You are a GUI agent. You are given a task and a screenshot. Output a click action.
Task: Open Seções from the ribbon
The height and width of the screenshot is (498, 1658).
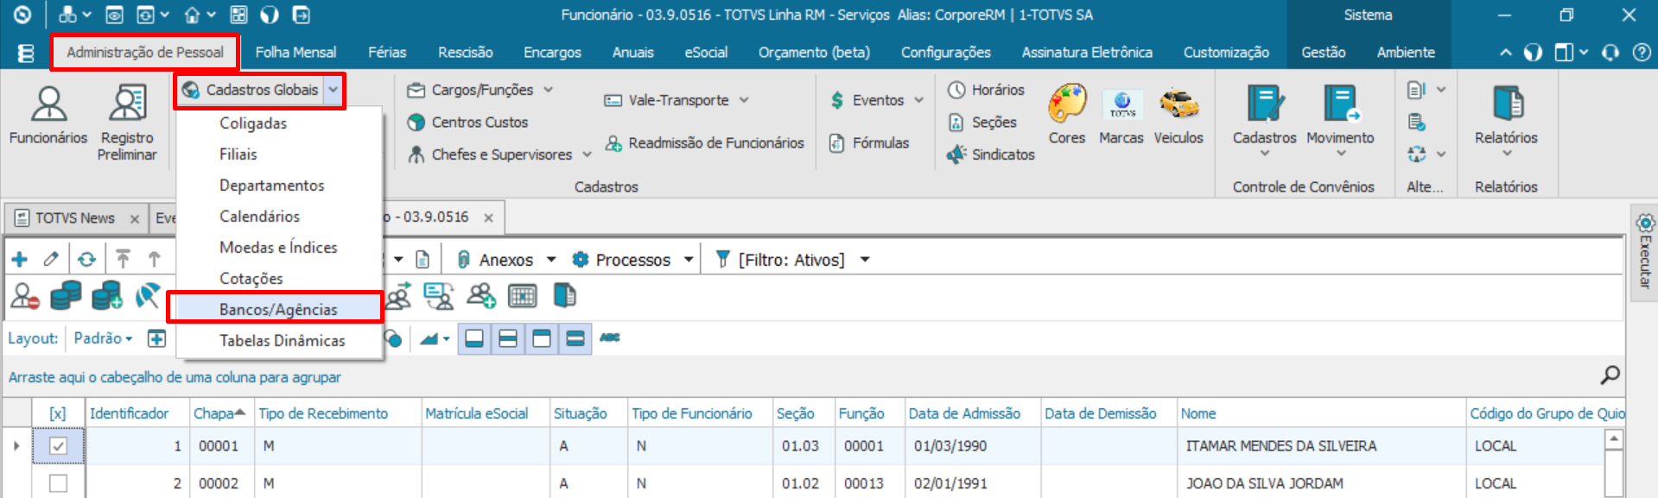click(x=982, y=123)
